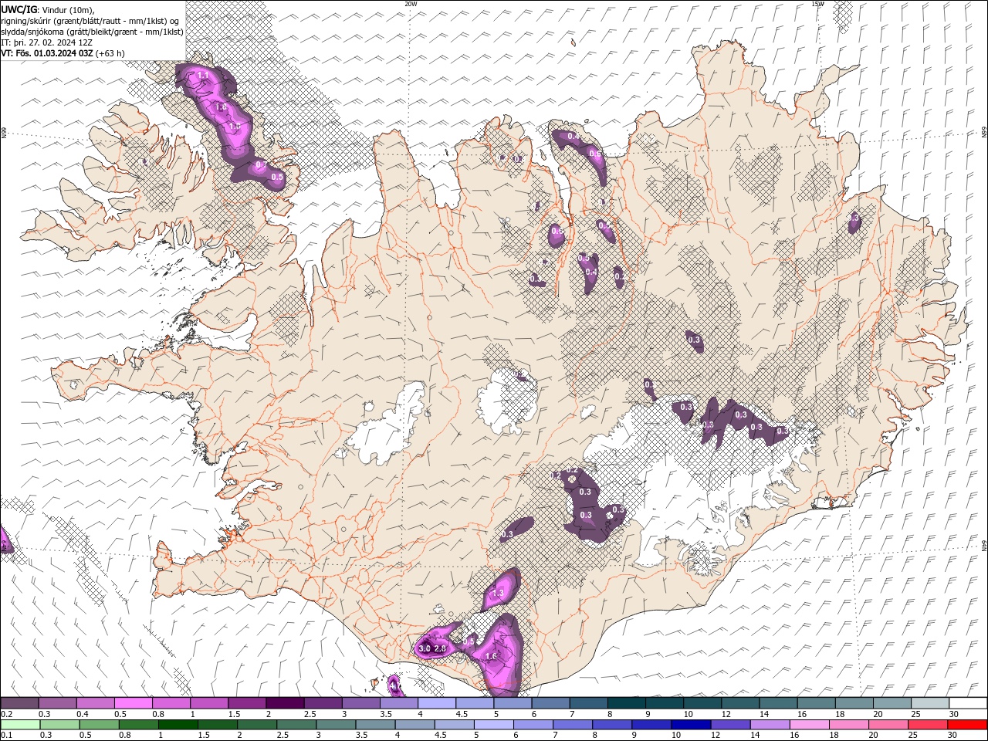The height and width of the screenshot is (741, 988).
Task: Click the pink 0.5 swatch in the top legend row
Action: [133, 703]
